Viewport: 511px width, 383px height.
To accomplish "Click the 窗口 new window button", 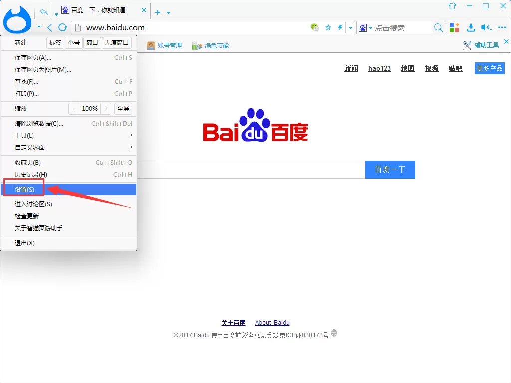I will coord(92,43).
